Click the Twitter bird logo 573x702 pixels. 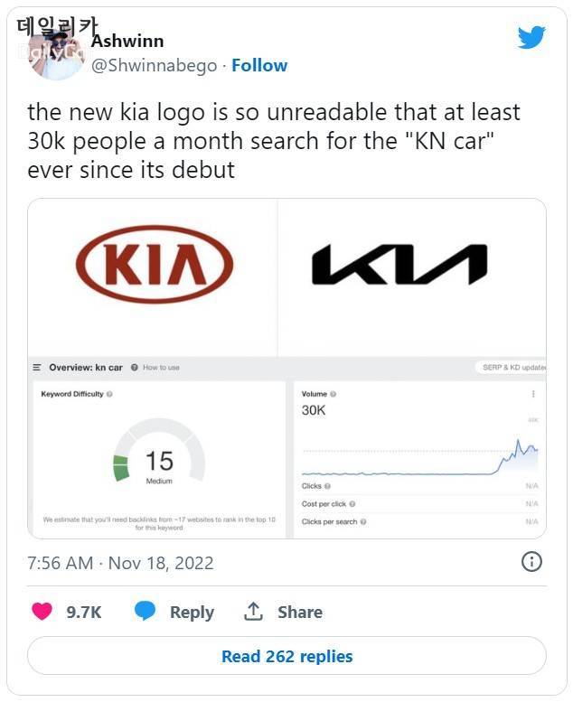[x=531, y=37]
